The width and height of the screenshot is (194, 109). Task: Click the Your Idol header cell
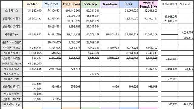(52, 4)
